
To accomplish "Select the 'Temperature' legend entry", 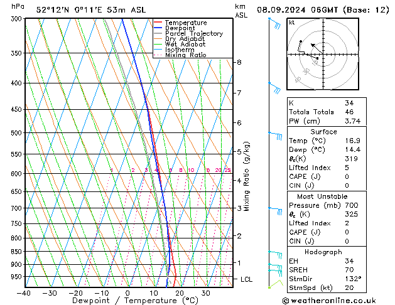I will (x=186, y=23).
